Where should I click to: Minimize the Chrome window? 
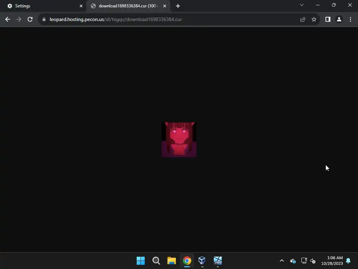click(317, 5)
